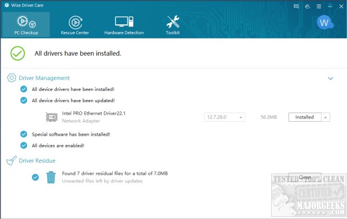
Task: Click the tools icon in title bar
Action: click(x=307, y=6)
